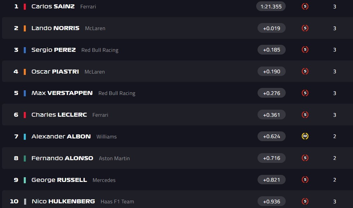The image size is (353, 208).
Task: Click the Williams team label next to Albon
Action: pos(107,136)
